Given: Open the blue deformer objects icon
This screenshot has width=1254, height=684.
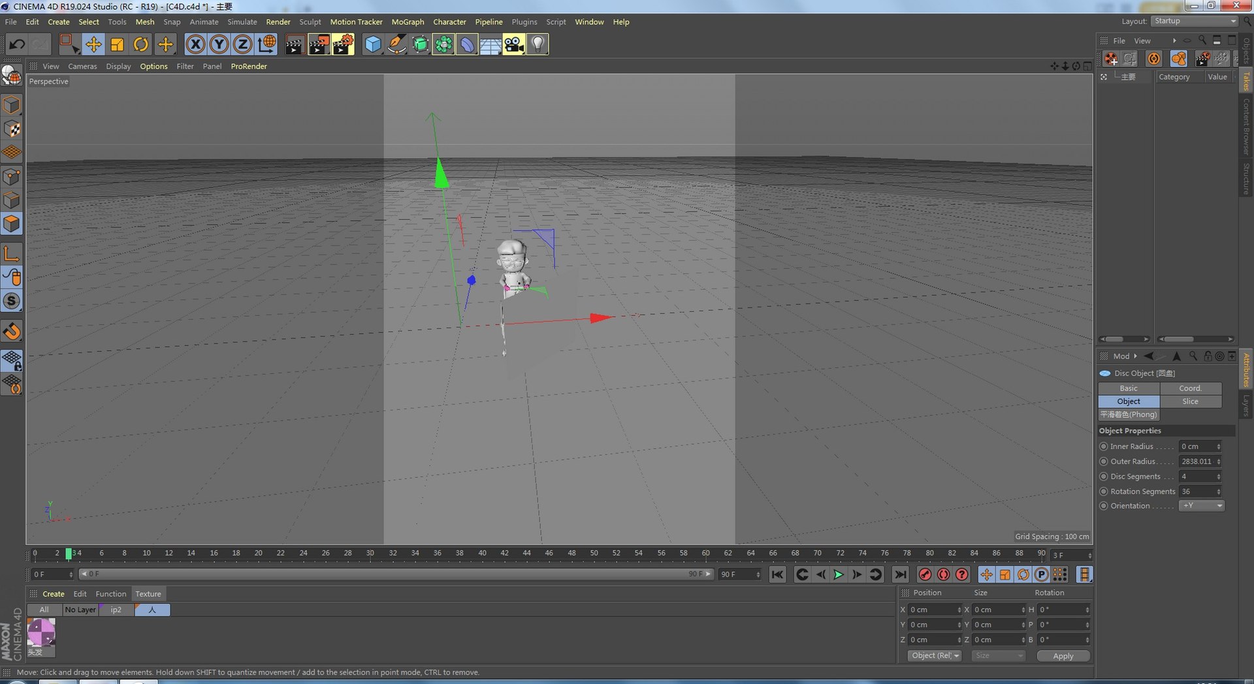Looking at the screenshot, I should click(x=467, y=44).
